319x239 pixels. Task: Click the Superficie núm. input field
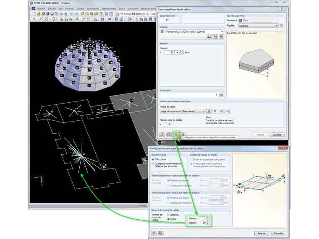(x=165, y=20)
